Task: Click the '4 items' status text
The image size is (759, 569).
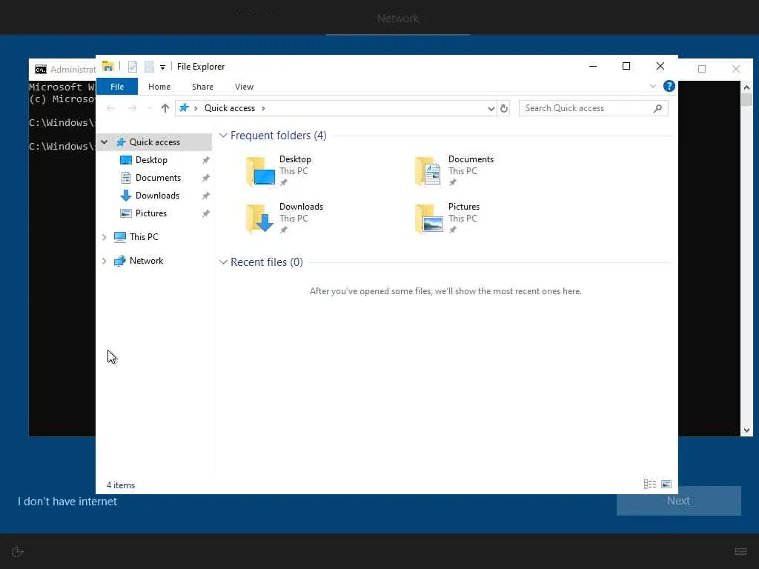Action: tap(121, 485)
